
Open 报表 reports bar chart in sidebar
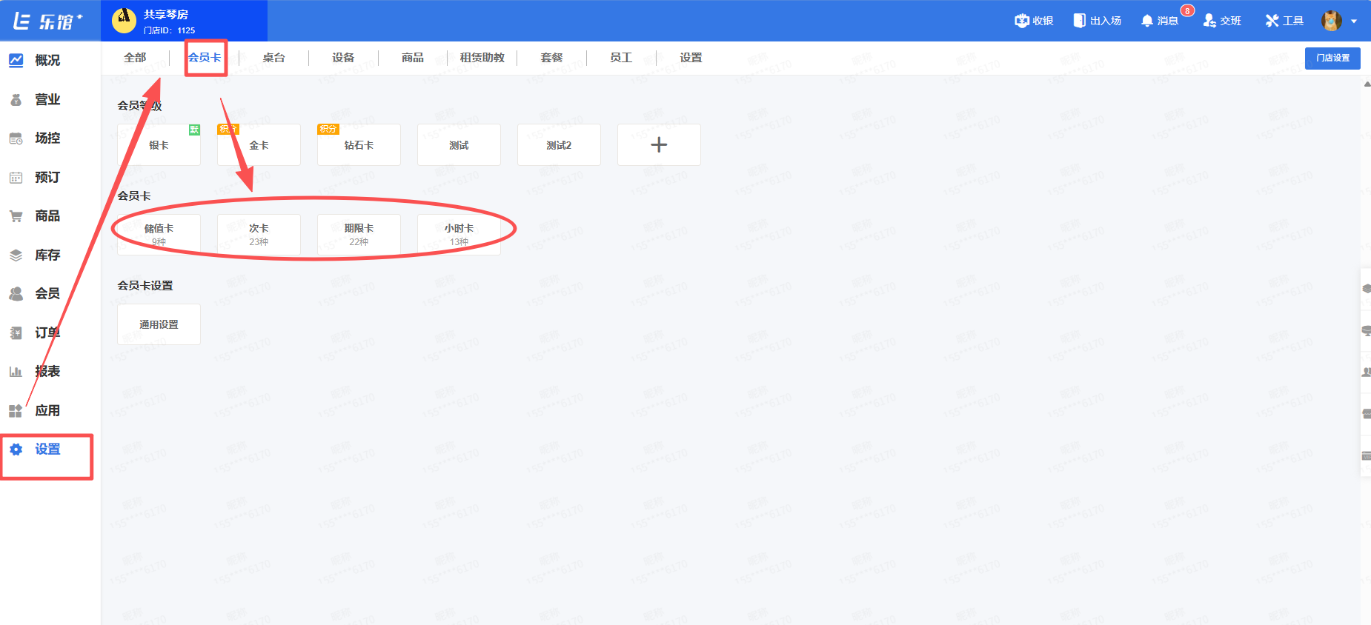(16, 372)
